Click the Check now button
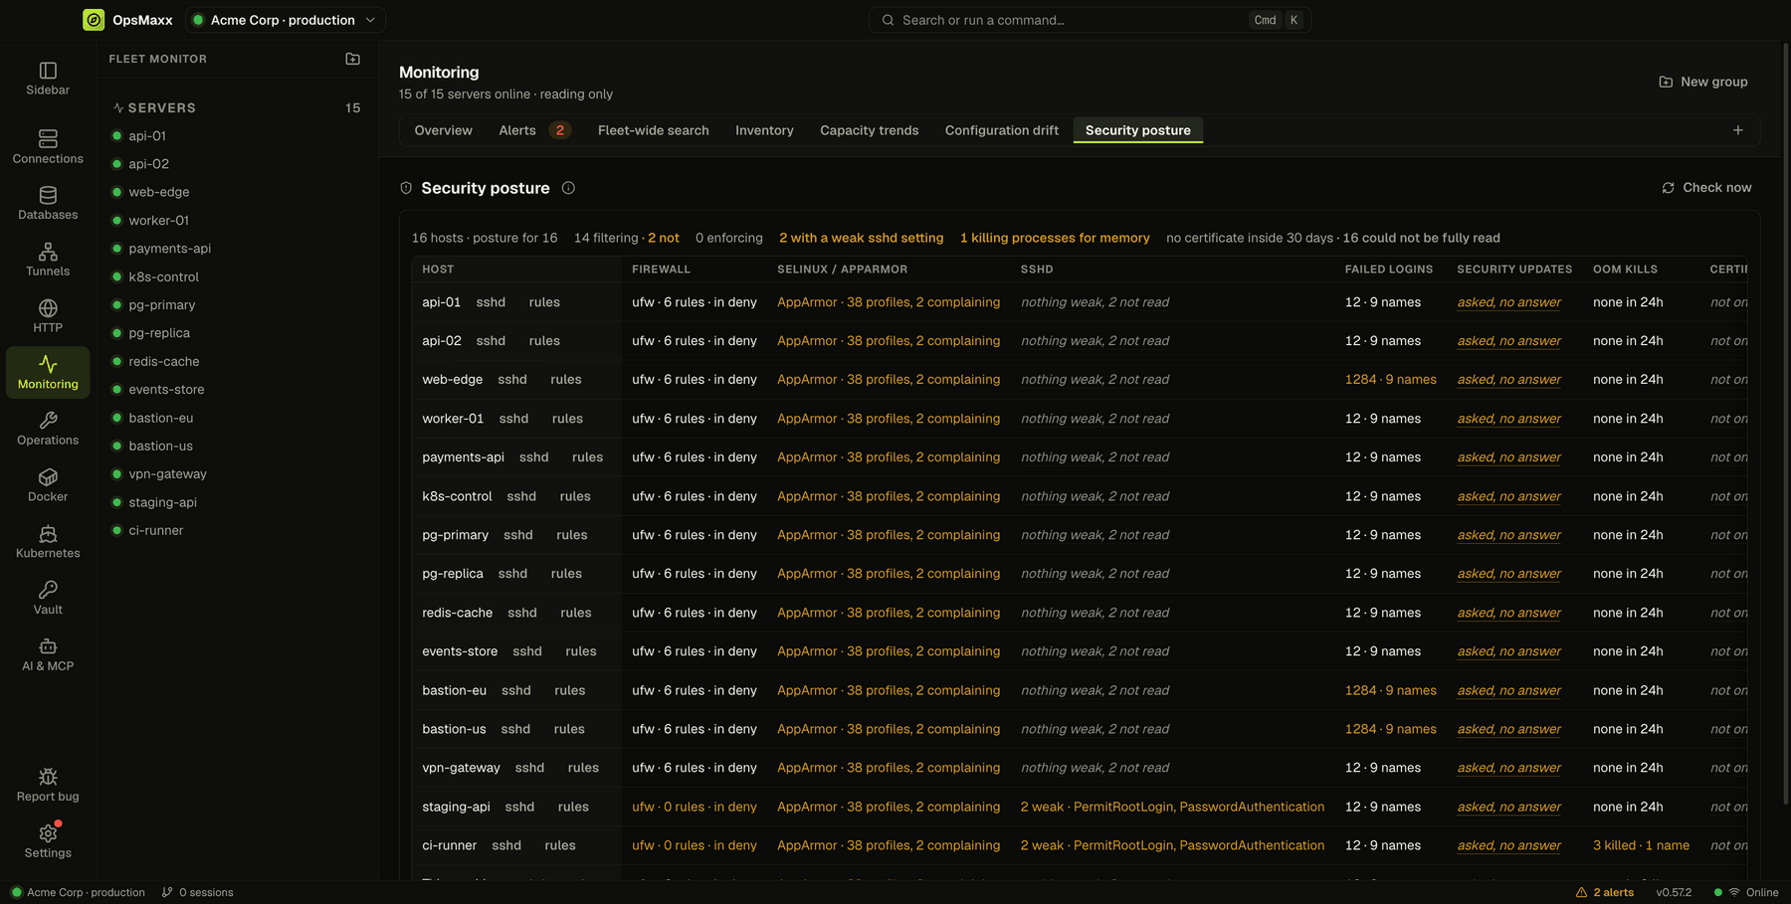This screenshot has height=904, width=1791. point(1706,188)
